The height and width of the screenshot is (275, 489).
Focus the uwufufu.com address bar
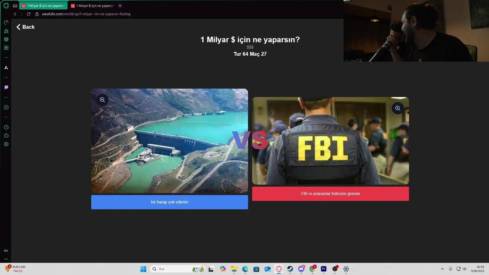(86, 14)
